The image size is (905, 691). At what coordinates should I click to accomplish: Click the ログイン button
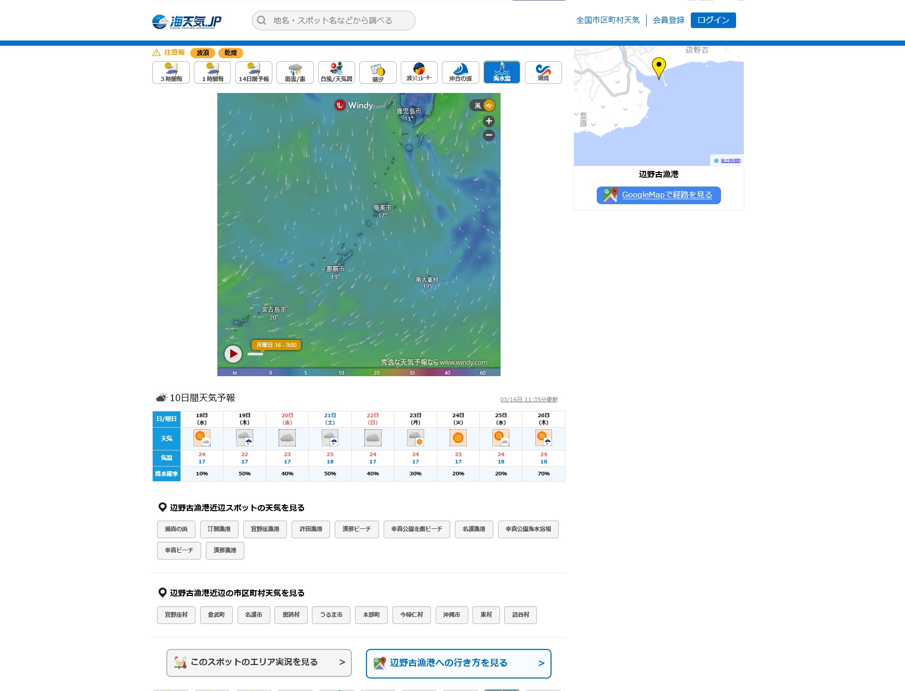(713, 20)
